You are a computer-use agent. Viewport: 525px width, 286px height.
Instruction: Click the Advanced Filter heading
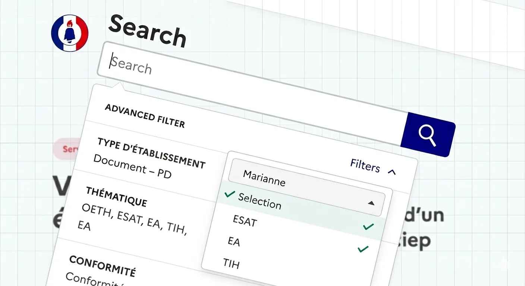(145, 116)
